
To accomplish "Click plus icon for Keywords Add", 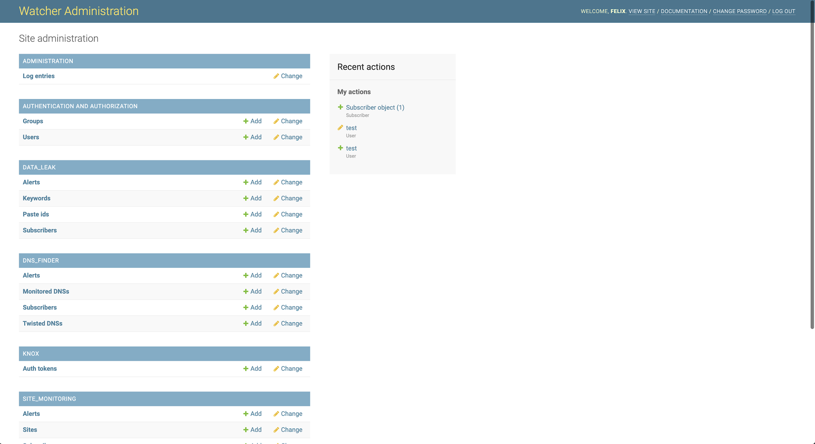I will point(246,199).
